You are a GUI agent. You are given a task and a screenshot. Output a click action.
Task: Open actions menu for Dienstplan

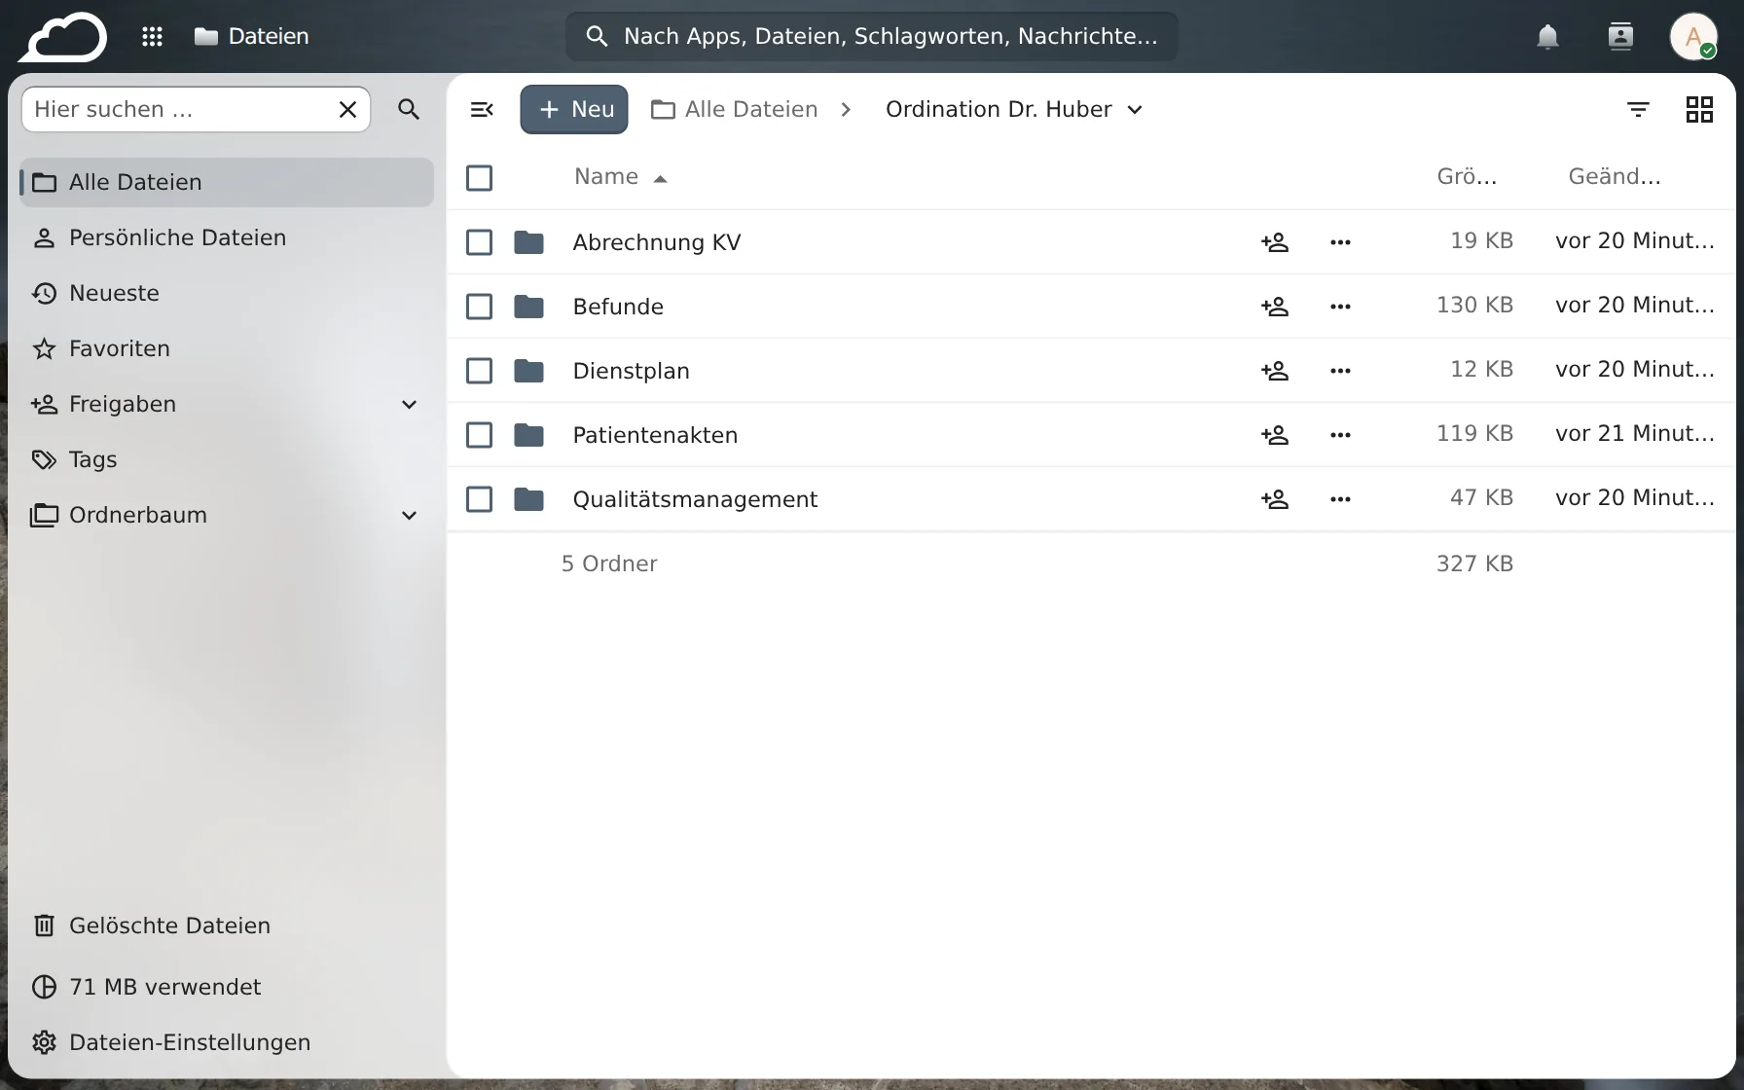pos(1340,371)
